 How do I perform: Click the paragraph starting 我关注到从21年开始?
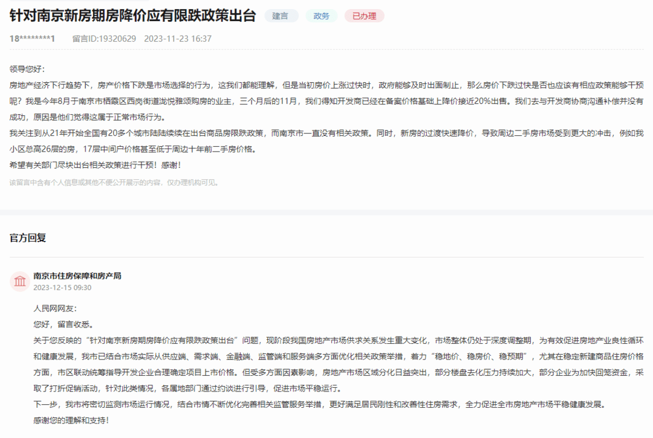(x=326, y=141)
